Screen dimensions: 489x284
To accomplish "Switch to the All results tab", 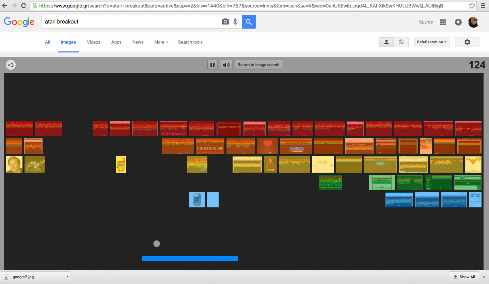I will (x=47, y=42).
